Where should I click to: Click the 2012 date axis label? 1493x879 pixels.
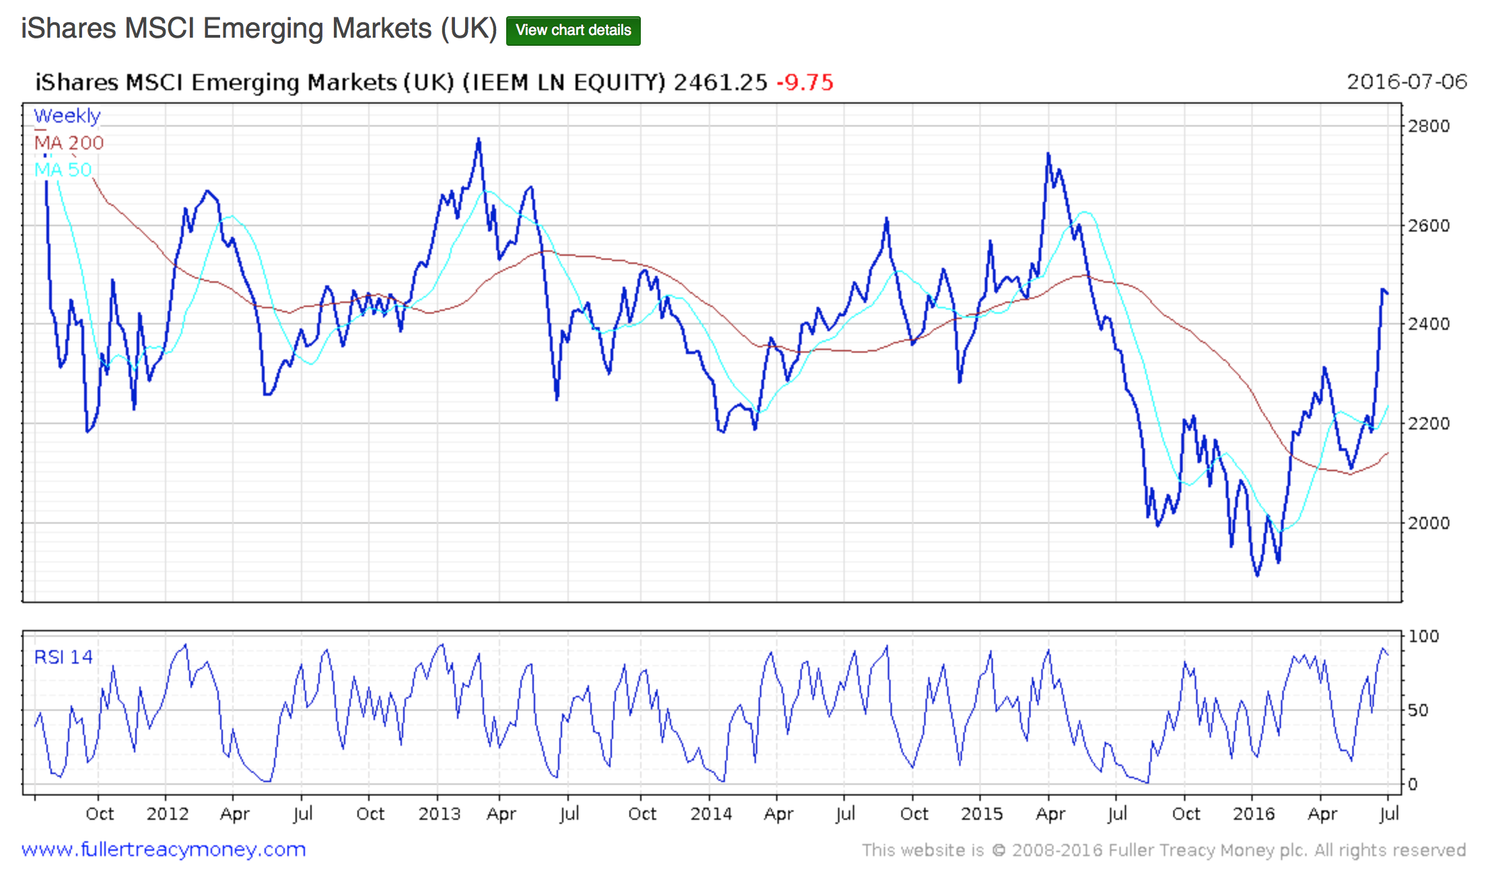(167, 814)
